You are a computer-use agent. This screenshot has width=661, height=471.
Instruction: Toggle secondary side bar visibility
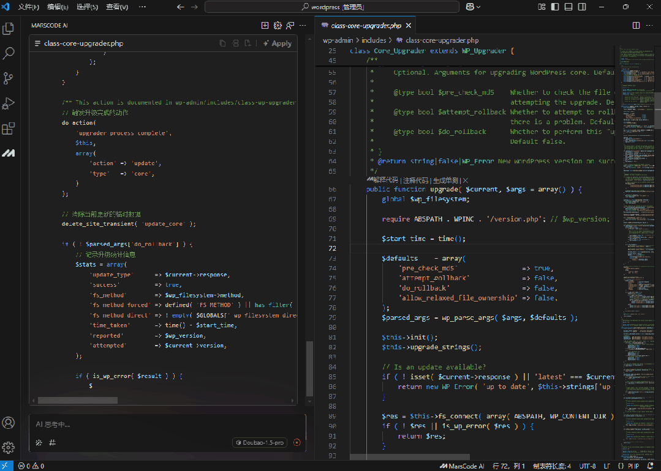(x=582, y=7)
